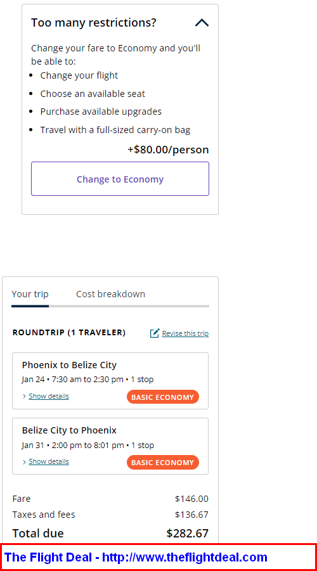Expand chevron beside return Show details
The width and height of the screenshot is (317, 571).
pos(25,462)
